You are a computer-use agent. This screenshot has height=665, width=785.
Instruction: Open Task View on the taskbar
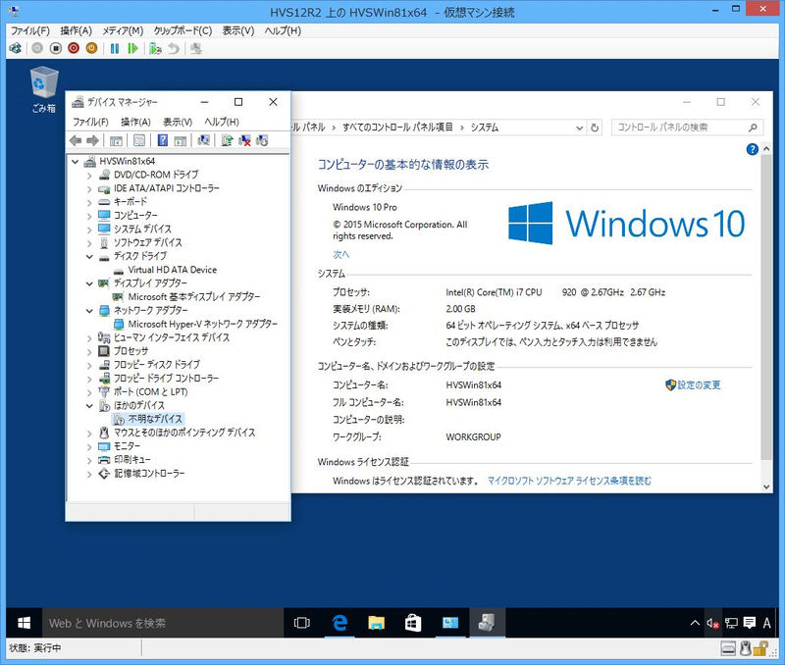302,623
